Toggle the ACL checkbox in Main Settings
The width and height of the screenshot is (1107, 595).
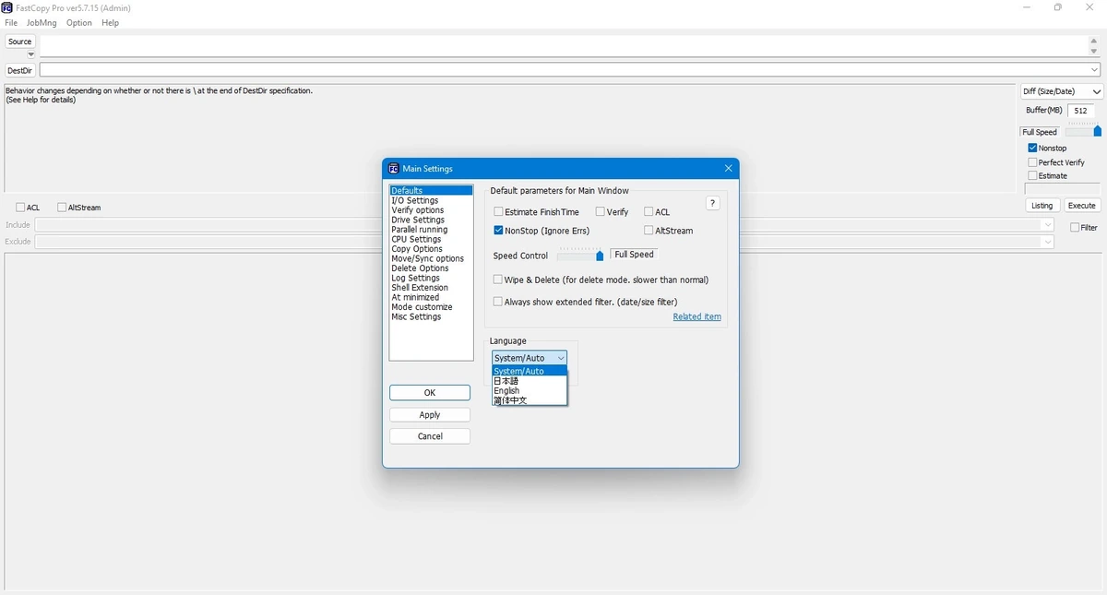649,212
